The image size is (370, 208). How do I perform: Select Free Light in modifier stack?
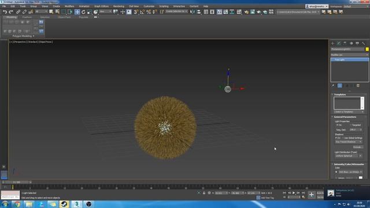[349, 60]
